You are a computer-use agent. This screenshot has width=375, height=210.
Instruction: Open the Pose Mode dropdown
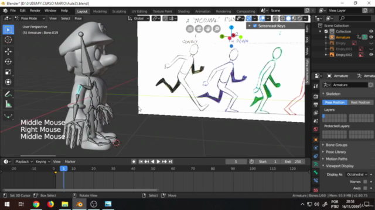30,18
